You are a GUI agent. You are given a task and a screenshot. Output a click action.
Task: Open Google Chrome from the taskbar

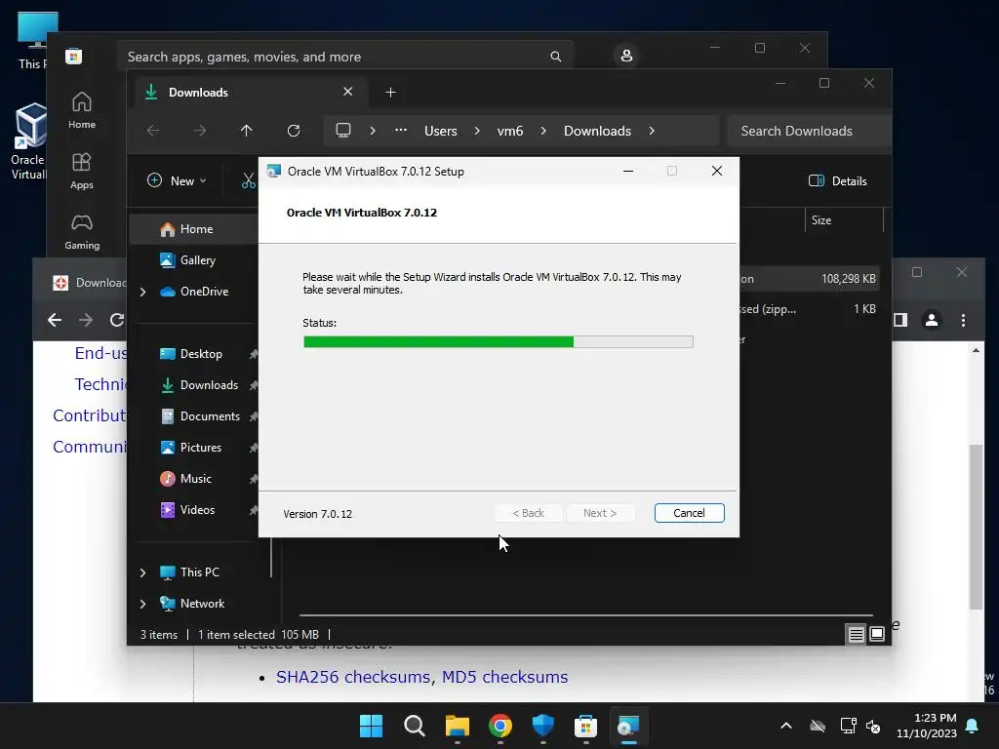500,726
